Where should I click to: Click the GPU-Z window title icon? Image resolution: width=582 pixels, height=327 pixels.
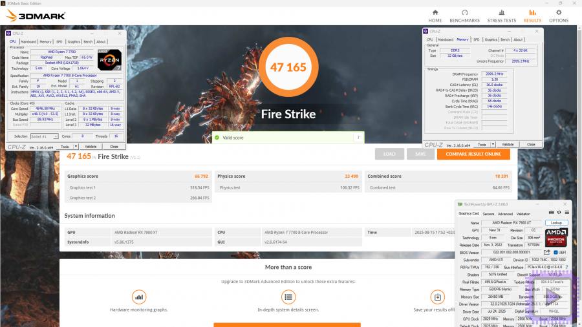[x=460, y=204]
